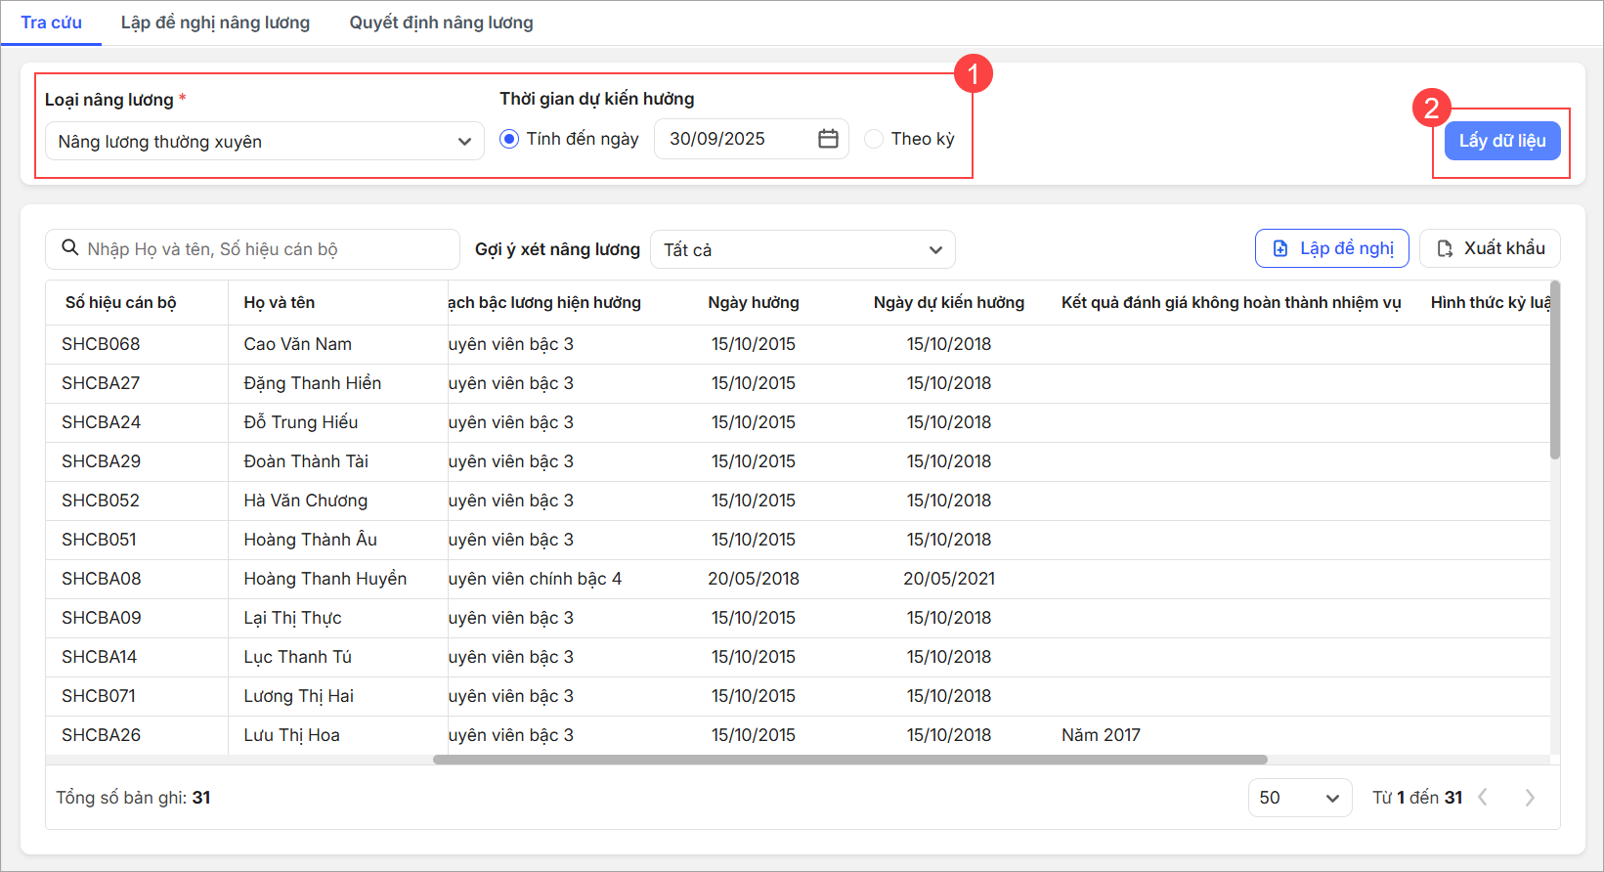Open the Quyết định nâng lương tab

coord(441,22)
